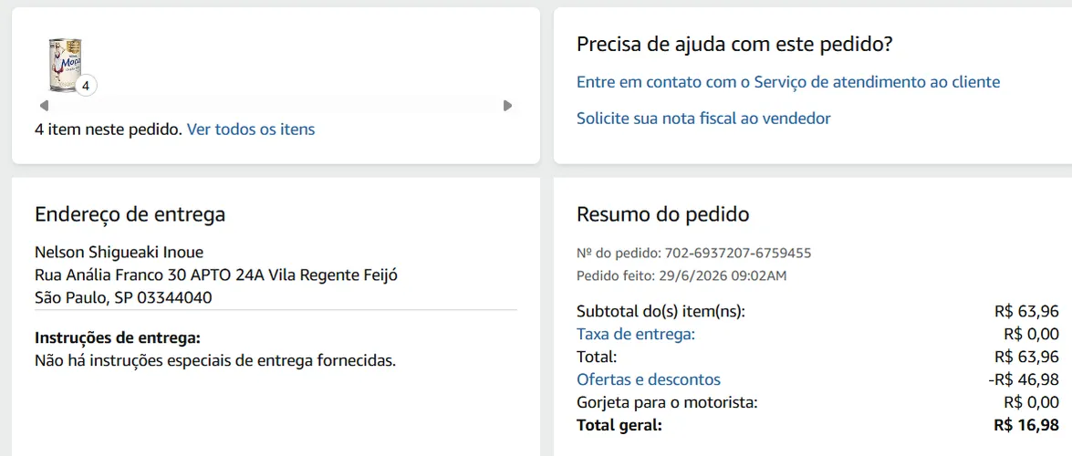Open Solicite sua nota fiscal ao vendedor
1072x456 pixels.
pos(703,119)
